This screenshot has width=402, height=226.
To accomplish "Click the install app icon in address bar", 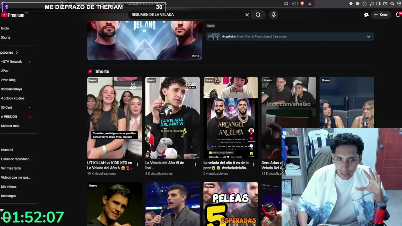I will click(x=286, y=3).
